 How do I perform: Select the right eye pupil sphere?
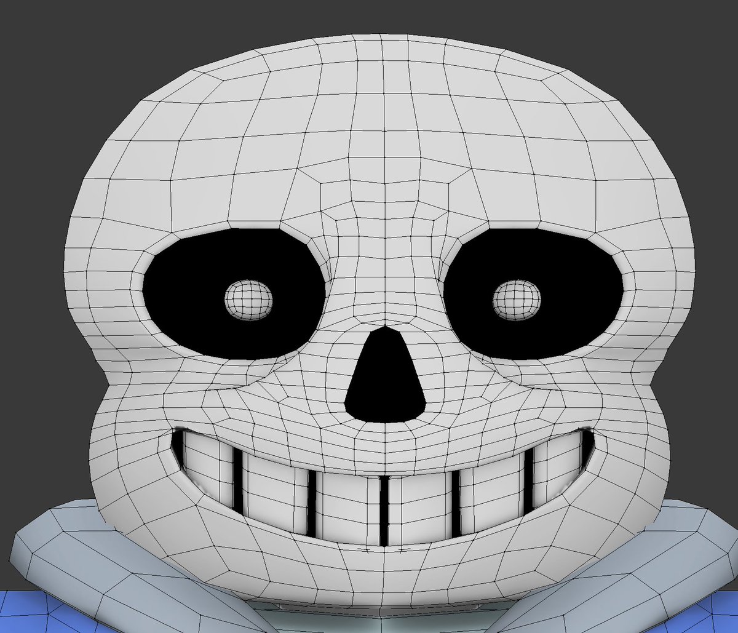(517, 300)
